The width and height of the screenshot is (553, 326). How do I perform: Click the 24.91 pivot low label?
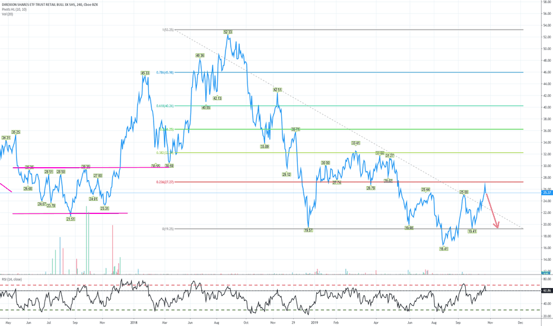pos(93,199)
